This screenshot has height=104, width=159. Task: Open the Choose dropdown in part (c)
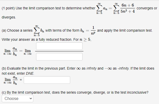(18, 98)
